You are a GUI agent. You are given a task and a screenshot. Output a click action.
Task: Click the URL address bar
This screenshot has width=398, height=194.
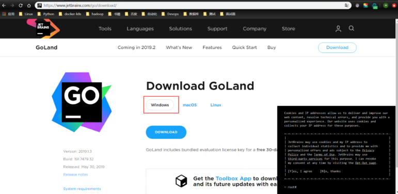tap(193, 5)
